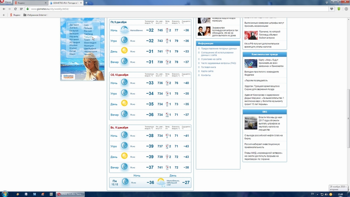Show hidden tray icons arrow
350x197 pixels.
(318, 194)
